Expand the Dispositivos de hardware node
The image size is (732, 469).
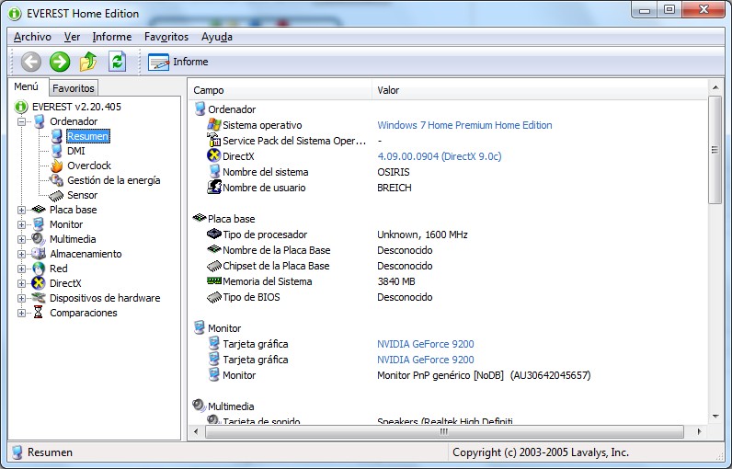(21, 298)
